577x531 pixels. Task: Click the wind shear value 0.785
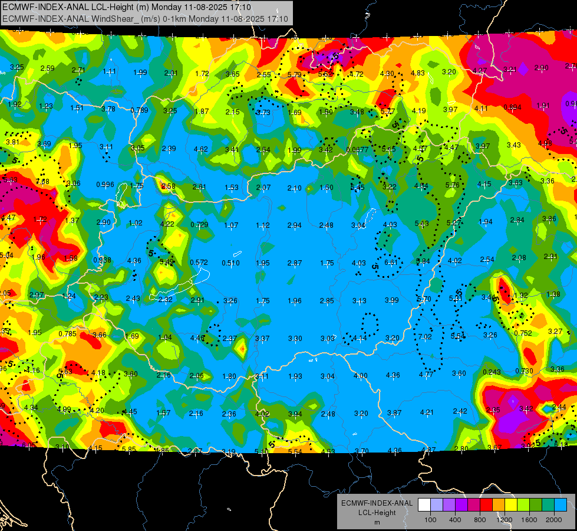point(68,334)
